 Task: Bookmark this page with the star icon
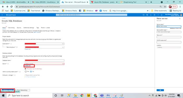(x=165, y=7)
